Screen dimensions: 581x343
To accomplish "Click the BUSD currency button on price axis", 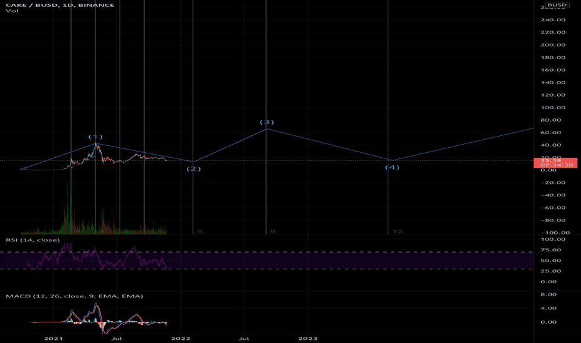I will point(557,5).
